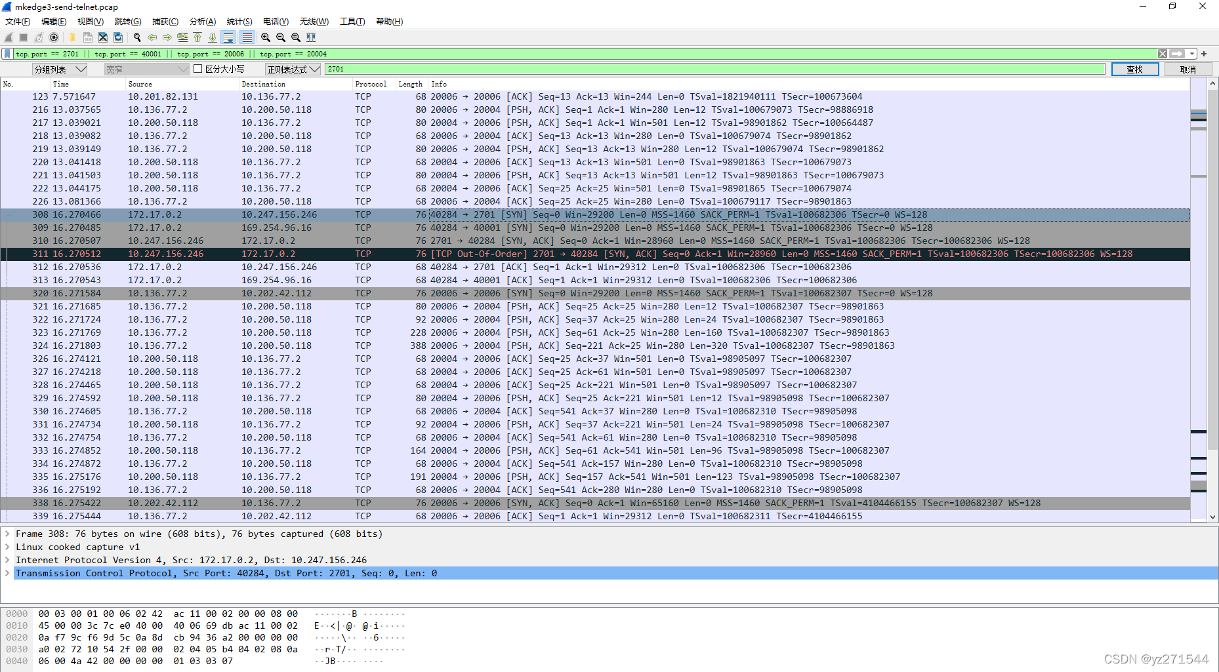Close the capture file with the X icon
1219x672 pixels.
103,37
